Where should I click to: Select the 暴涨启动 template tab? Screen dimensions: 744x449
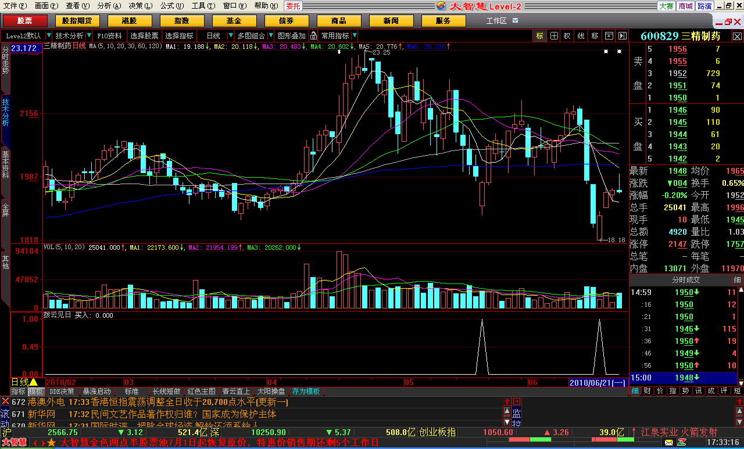[x=96, y=391]
